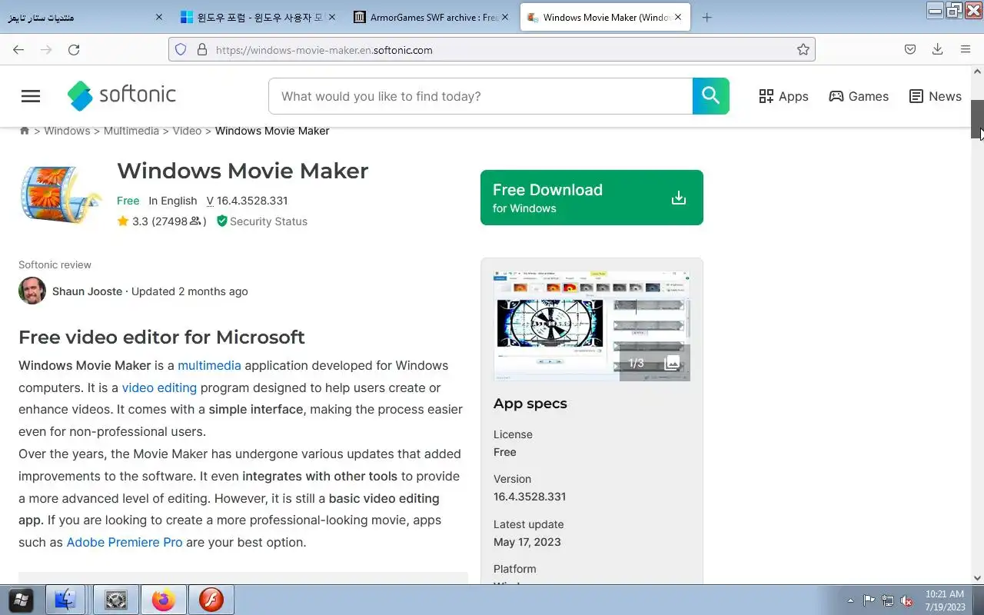This screenshot has width=984, height=615.
Task: Click the tracking protection shield icon
Action: (181, 49)
